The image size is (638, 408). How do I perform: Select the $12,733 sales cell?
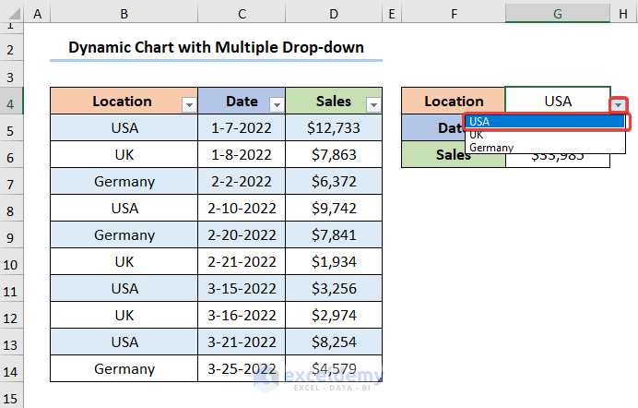click(334, 128)
